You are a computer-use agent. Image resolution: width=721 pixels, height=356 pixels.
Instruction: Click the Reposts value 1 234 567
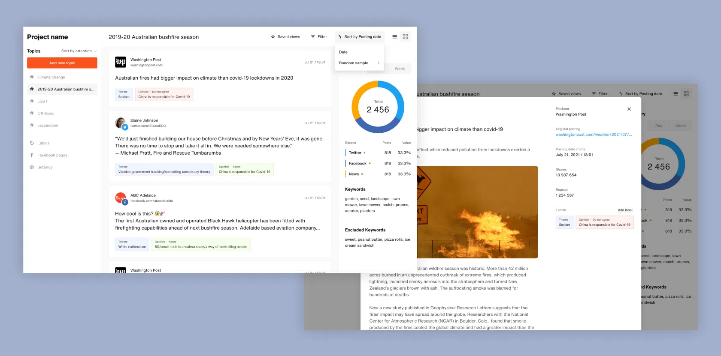[565, 195]
